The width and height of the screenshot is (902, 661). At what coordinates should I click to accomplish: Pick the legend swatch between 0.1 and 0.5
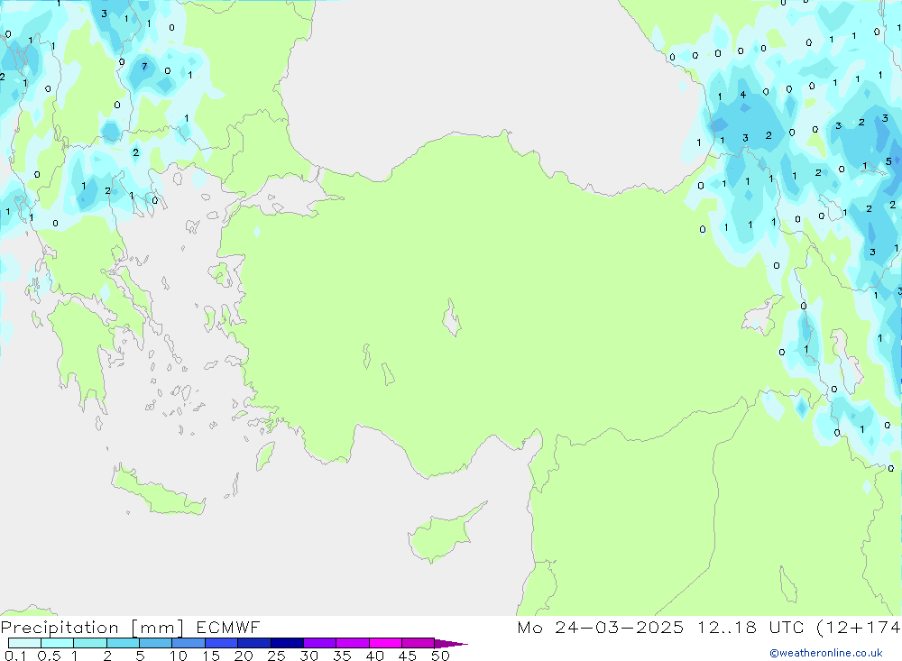(x=24, y=643)
